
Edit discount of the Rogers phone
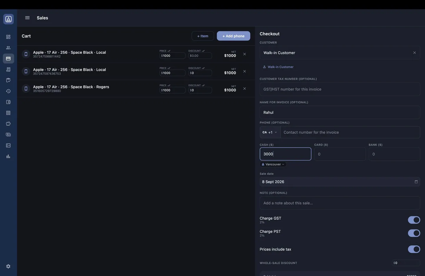[x=200, y=90]
